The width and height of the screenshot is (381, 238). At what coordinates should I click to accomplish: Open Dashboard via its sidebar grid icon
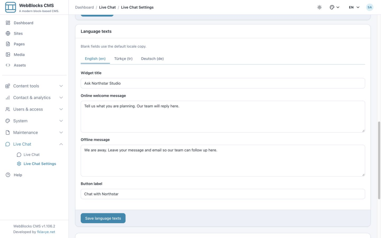[x=8, y=23]
